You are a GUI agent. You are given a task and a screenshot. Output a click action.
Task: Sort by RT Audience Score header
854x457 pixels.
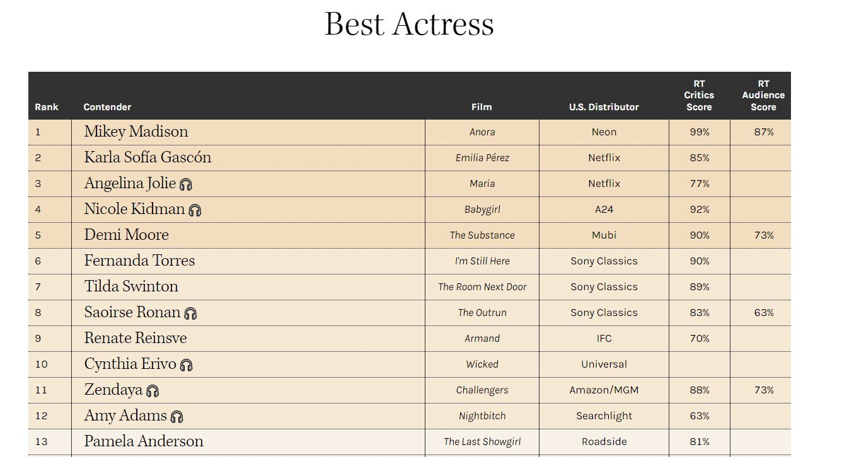tap(763, 96)
